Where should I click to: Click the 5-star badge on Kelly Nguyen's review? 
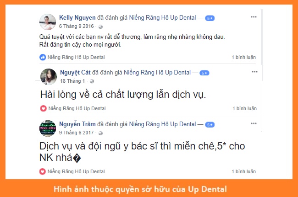pyautogui.click(x=210, y=18)
